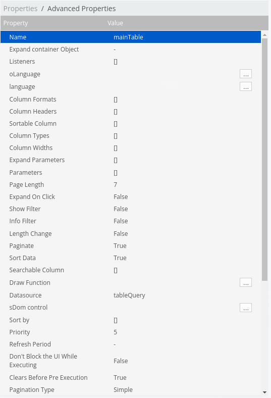Toggle the Expand On Click False value
271x398 pixels.
[x=121, y=196]
